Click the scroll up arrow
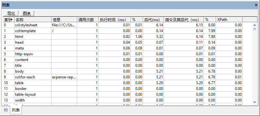The image size is (260, 116). coord(255,25)
